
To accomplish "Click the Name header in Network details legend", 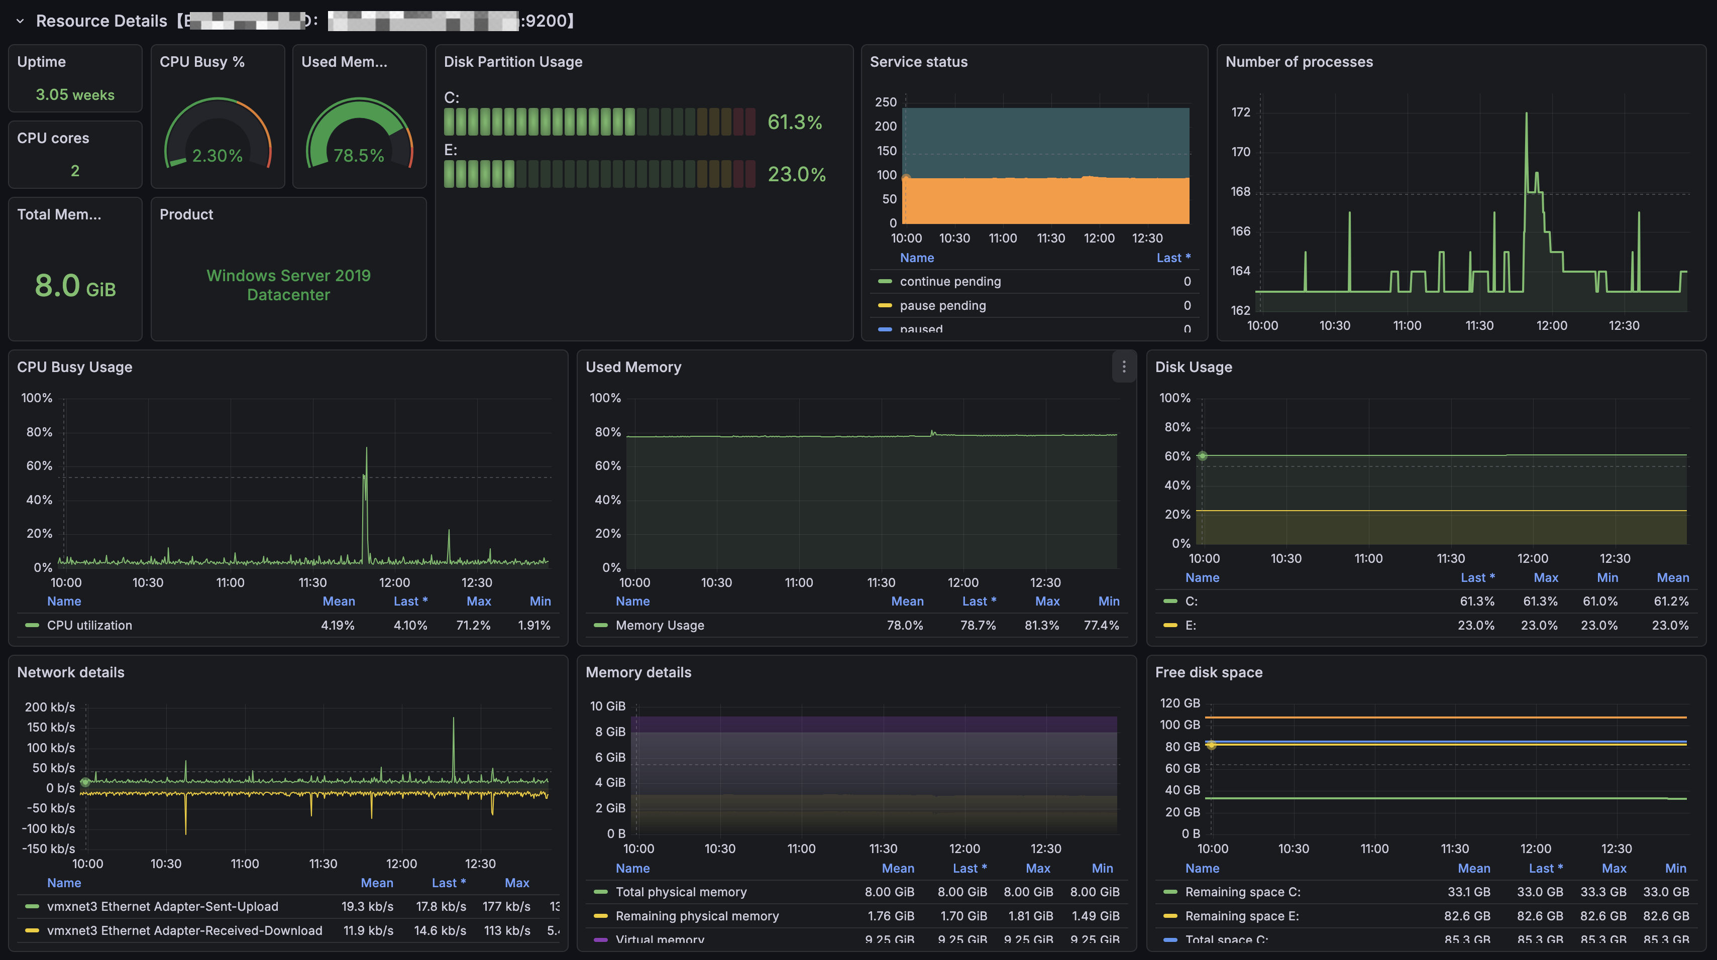I will (64, 883).
